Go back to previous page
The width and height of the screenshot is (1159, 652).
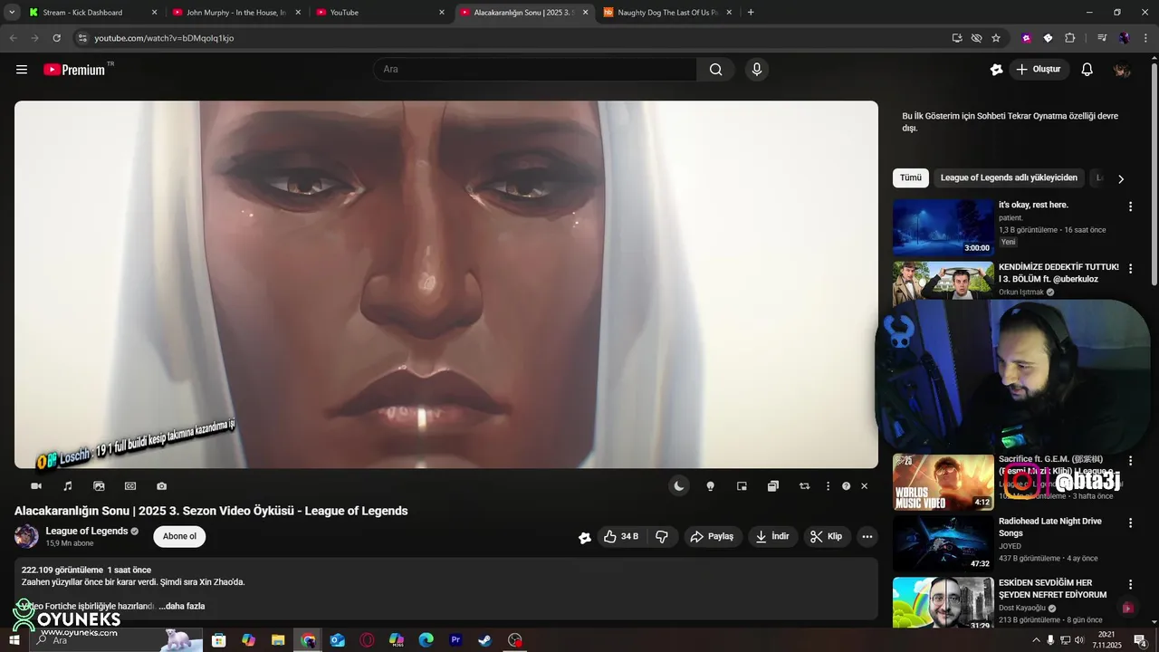[13, 38]
